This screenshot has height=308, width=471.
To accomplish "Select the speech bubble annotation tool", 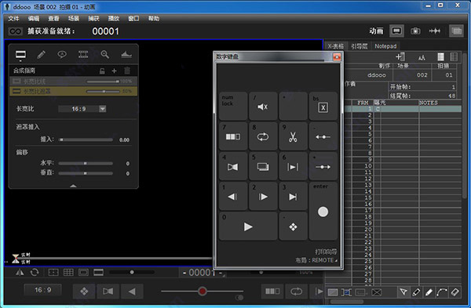I will [x=62, y=55].
